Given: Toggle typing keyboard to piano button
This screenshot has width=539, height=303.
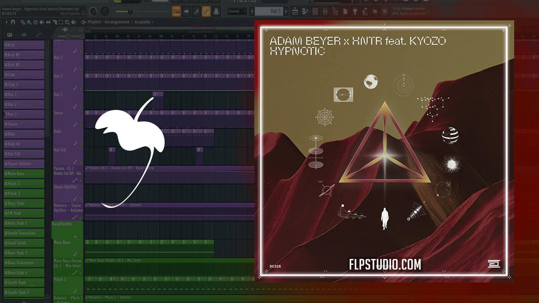Looking at the screenshot, I should tap(176, 11).
